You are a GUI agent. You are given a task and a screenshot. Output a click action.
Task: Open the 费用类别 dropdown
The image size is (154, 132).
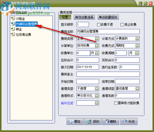[x=97, y=39]
